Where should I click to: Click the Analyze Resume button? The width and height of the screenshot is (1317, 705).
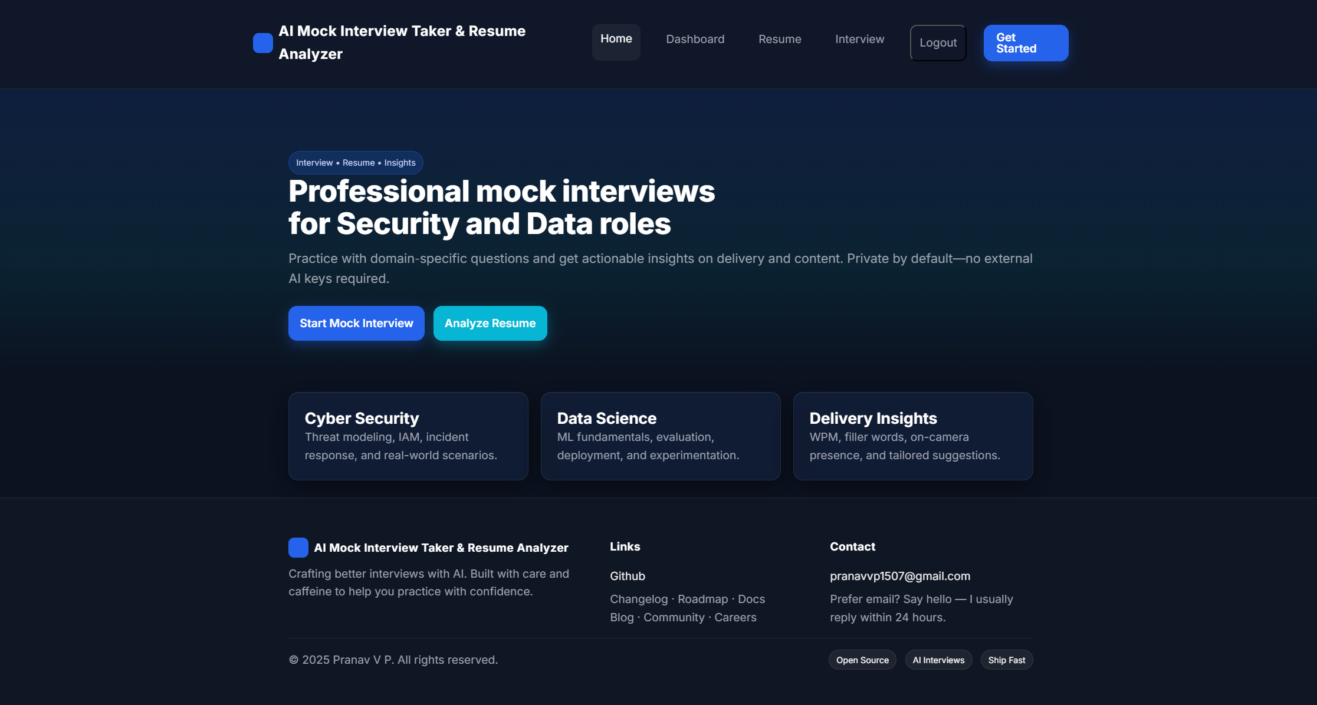coord(490,323)
